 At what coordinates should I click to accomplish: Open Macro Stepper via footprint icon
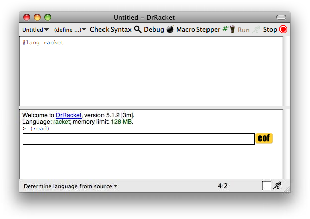(229, 29)
